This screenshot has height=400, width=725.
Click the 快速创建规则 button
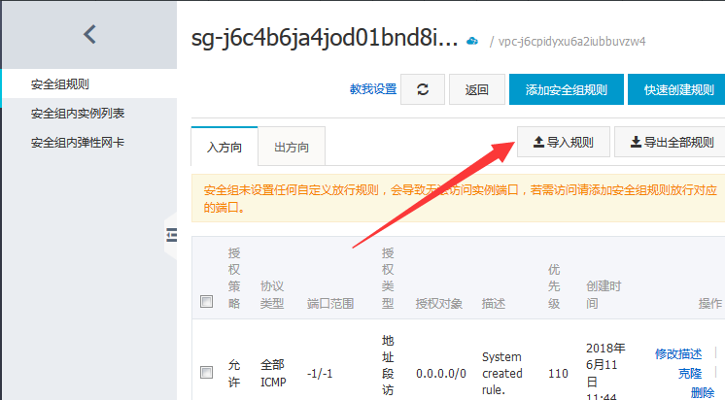(x=678, y=89)
